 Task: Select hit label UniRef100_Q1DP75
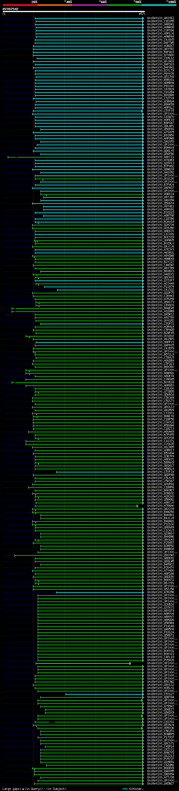coord(161,293)
